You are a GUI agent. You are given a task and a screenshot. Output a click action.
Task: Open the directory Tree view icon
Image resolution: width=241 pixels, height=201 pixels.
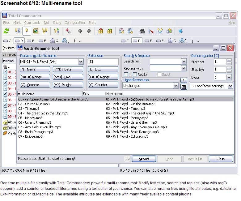coord(45,31)
